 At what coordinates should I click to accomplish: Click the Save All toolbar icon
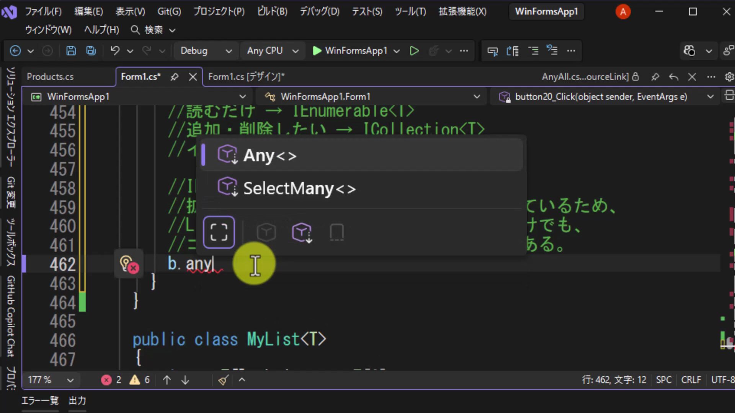[91, 50]
